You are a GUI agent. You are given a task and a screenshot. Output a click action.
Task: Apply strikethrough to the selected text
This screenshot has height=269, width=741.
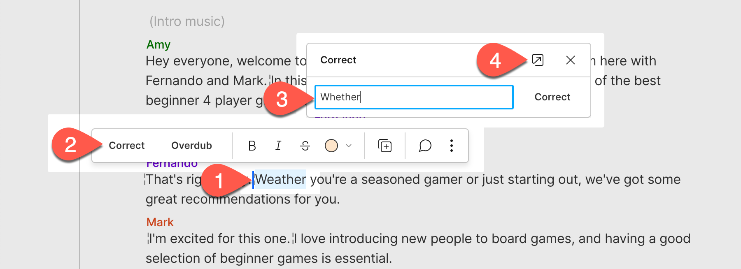tap(305, 146)
